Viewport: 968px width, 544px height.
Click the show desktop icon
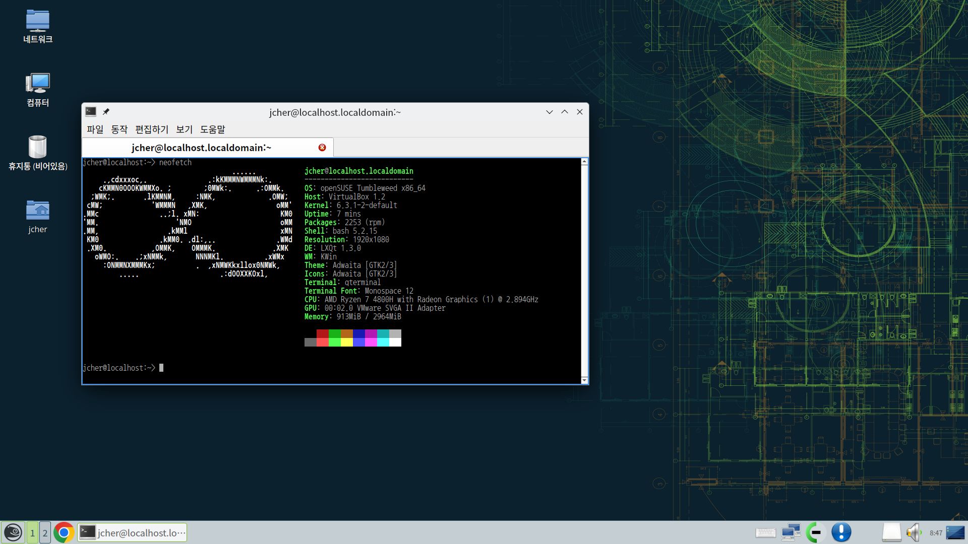pyautogui.click(x=955, y=532)
